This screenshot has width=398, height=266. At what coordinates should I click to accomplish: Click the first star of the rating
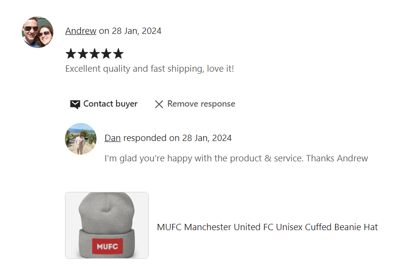click(x=71, y=53)
